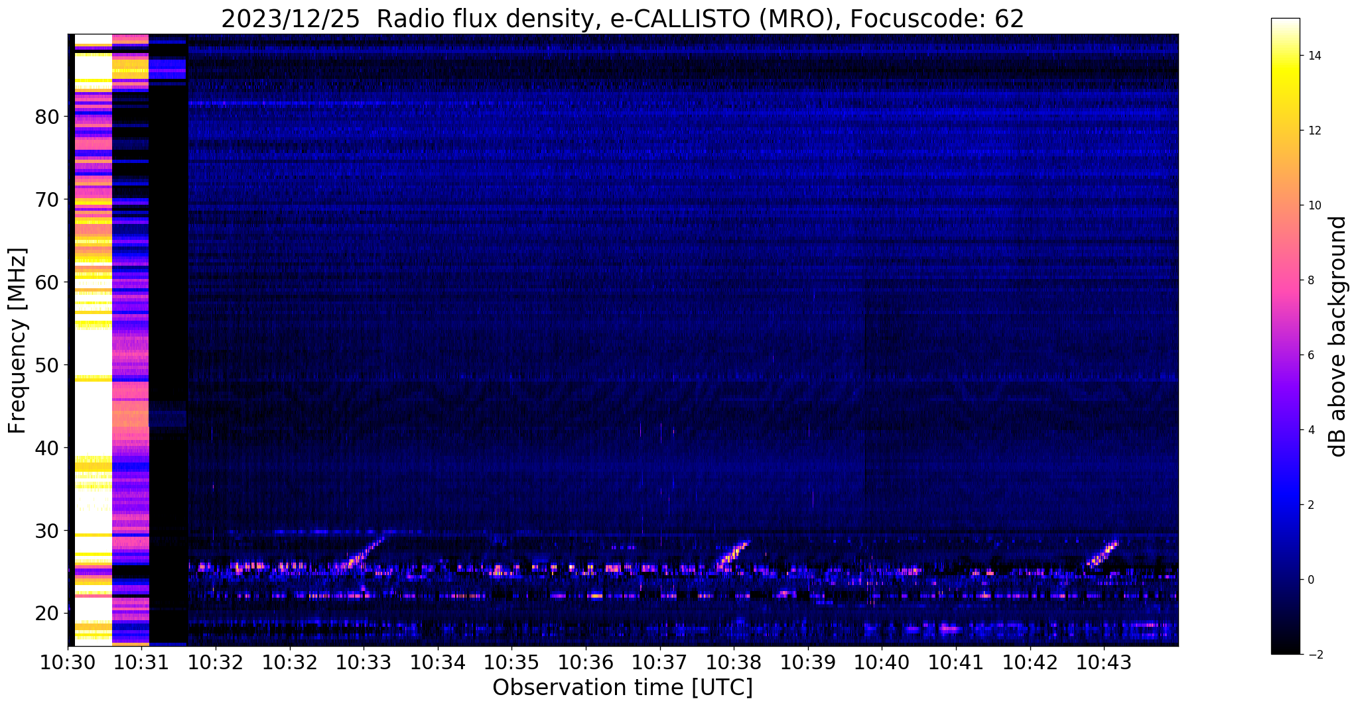Screen dimensions: 1358x707
Task: Click the 10:40 time tick label
Action: point(882,663)
